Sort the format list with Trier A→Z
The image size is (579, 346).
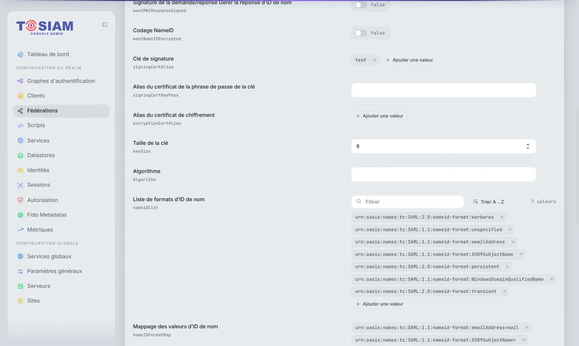click(489, 202)
